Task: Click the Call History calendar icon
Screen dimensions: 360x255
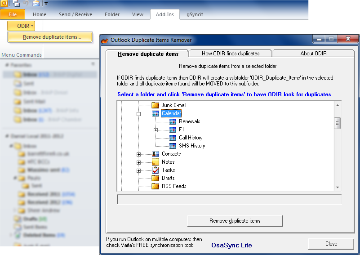Action: tap(173, 138)
